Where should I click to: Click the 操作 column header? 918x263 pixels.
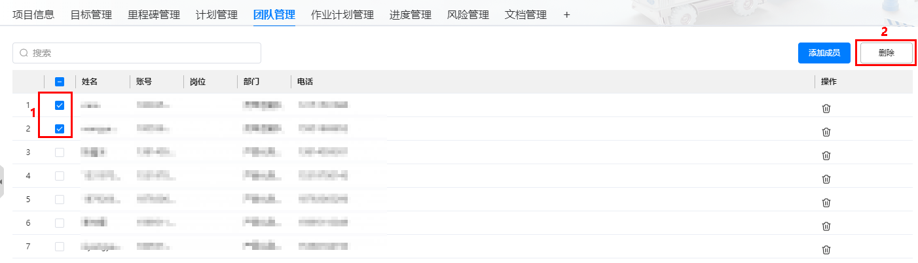coord(829,82)
